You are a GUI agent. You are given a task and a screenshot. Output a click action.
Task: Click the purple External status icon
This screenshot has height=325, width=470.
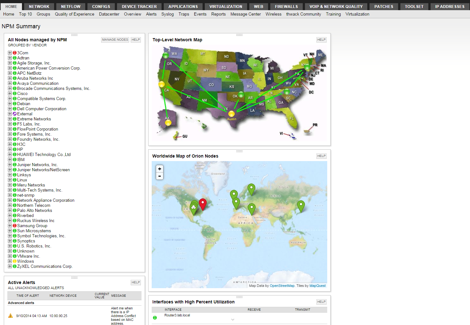15,114
